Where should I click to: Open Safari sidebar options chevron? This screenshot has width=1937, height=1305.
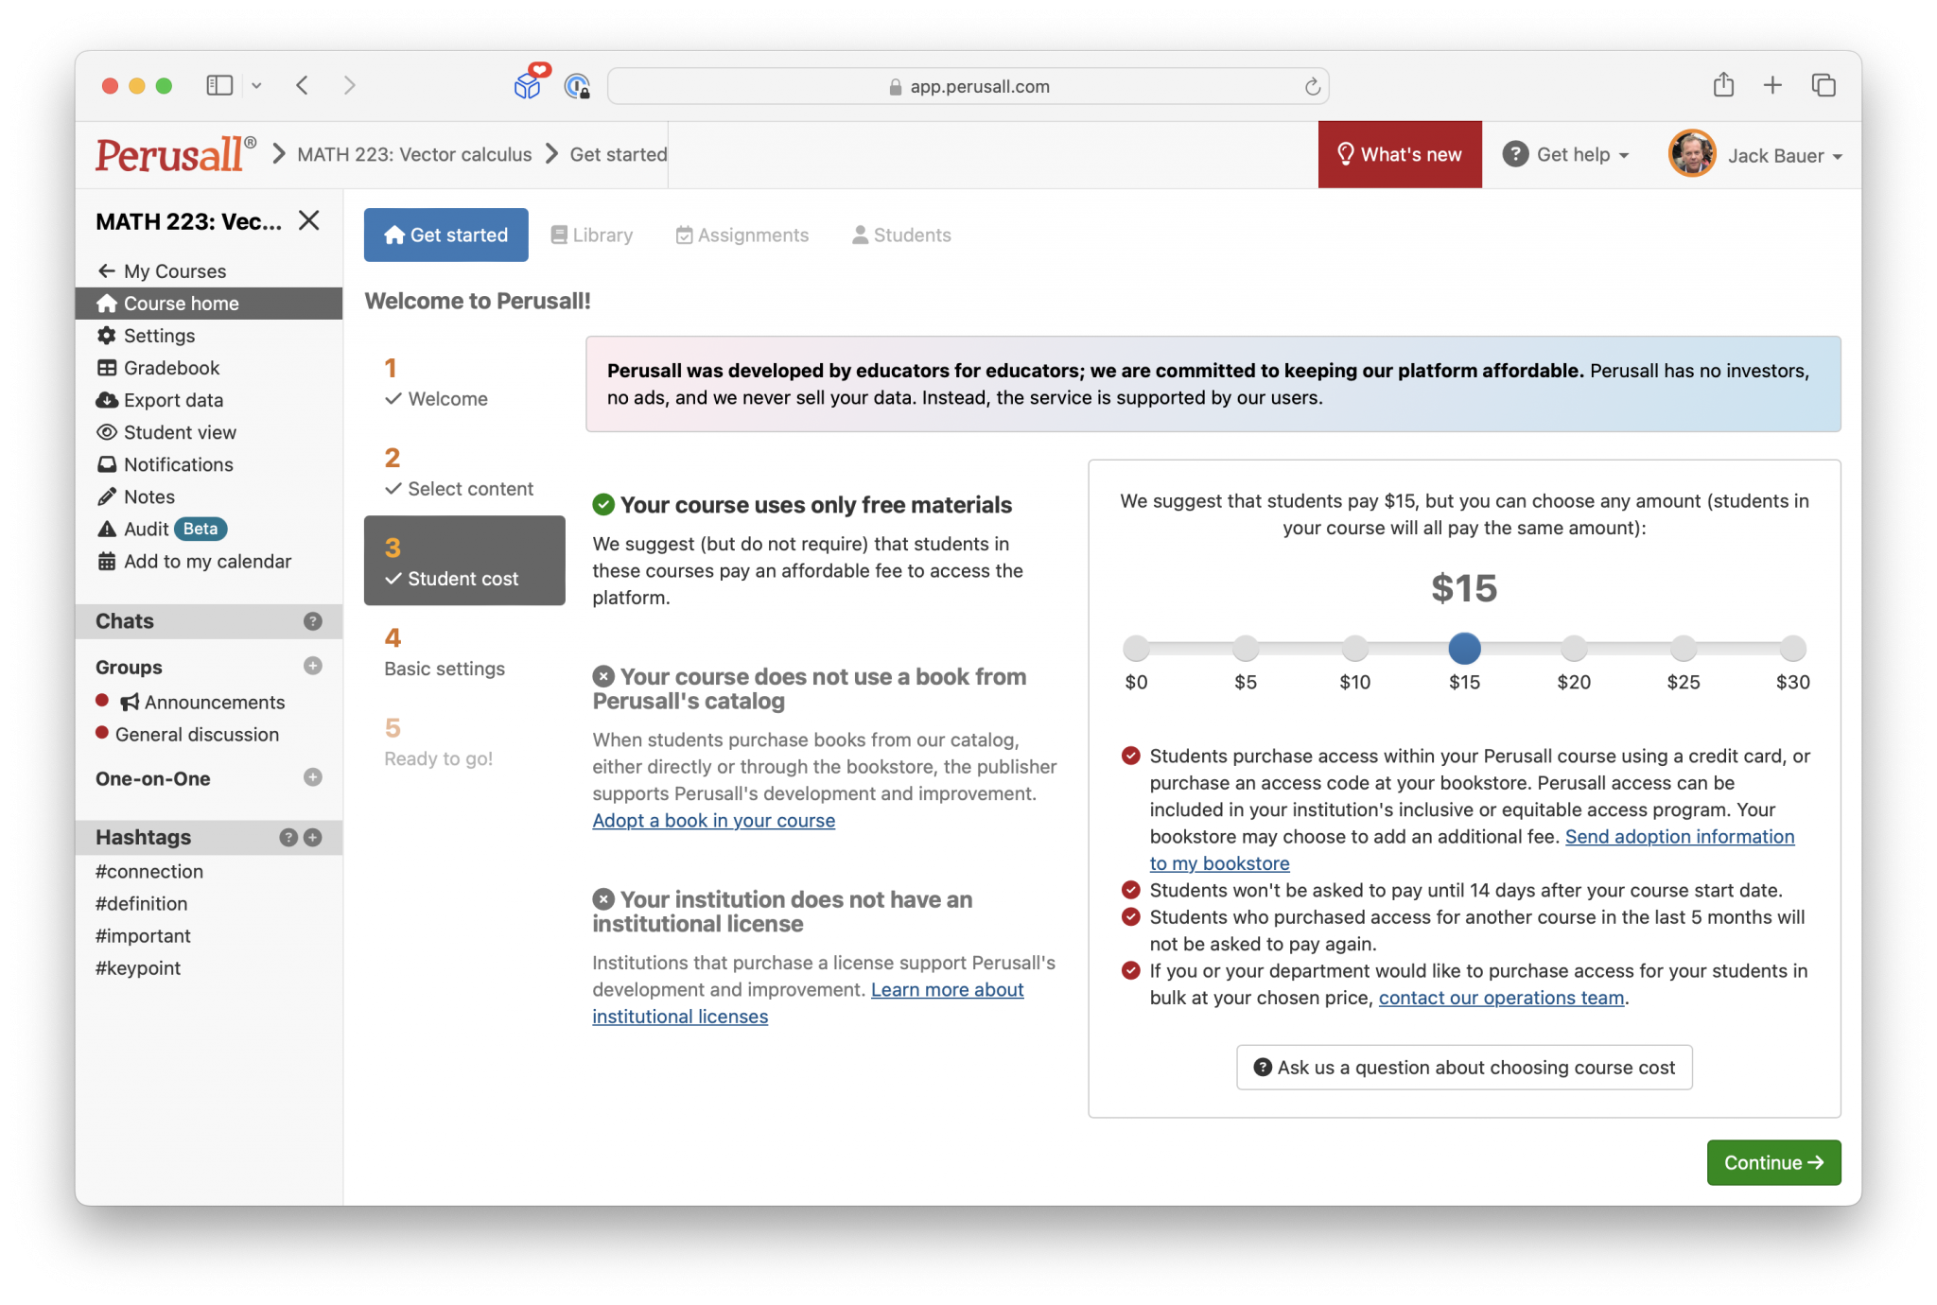(256, 86)
